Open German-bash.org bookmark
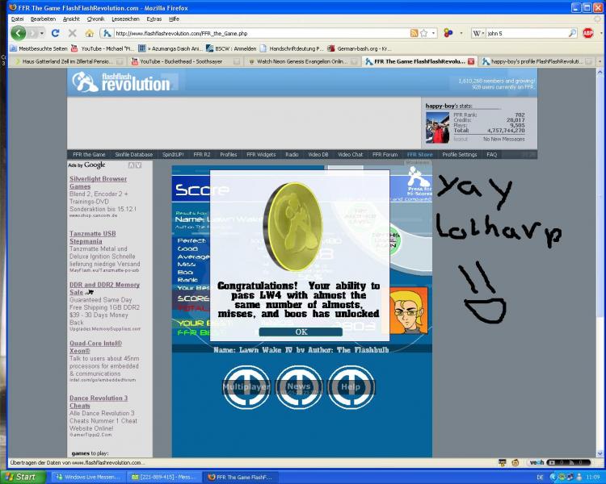 (360, 48)
